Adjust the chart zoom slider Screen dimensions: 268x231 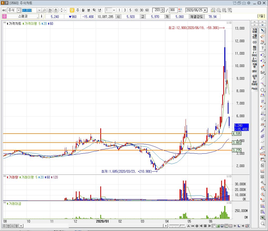click(177, 226)
